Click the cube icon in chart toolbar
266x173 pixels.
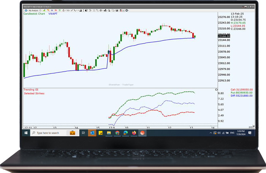pyautogui.click(x=86, y=11)
